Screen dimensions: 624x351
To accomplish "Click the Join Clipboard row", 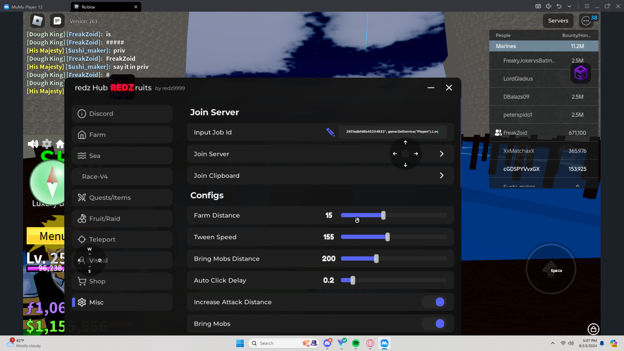I will (x=320, y=175).
